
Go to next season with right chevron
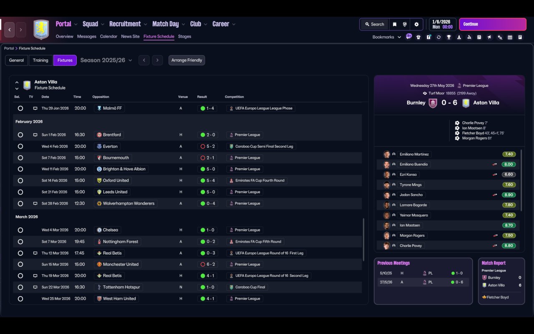pos(157,60)
